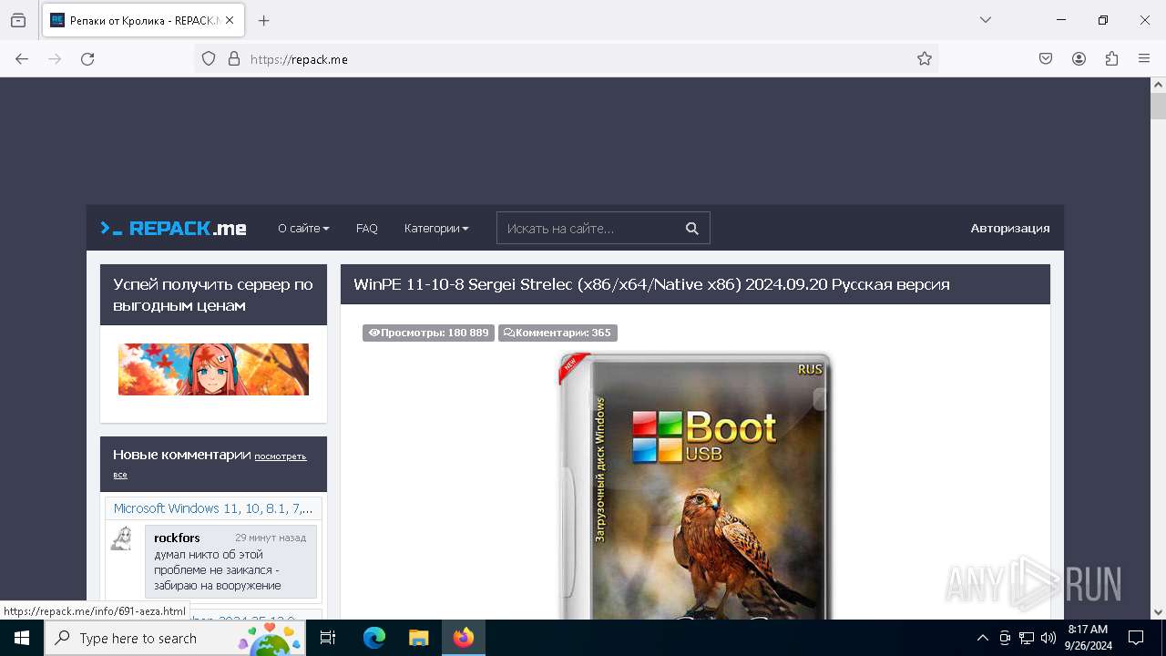
Task: Open the Firefox account icon
Action: (1079, 58)
